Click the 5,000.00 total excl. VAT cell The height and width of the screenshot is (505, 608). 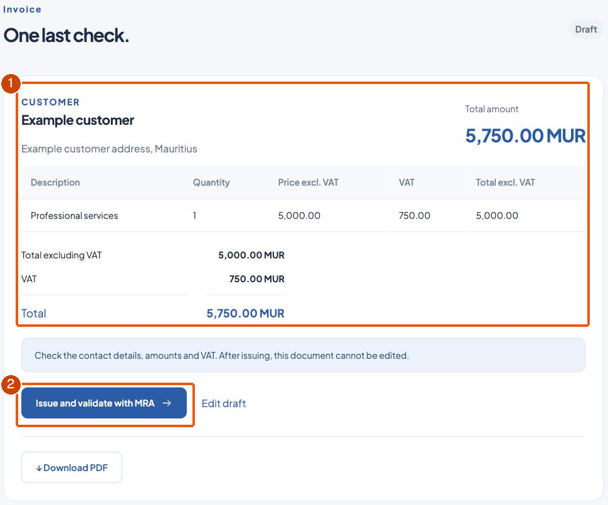click(496, 215)
